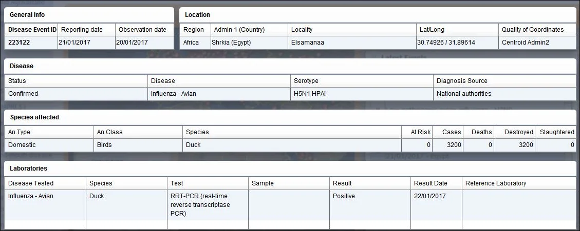Click the Elsamanaa locality cell
The width and height of the screenshot is (580, 231).
tap(352, 43)
